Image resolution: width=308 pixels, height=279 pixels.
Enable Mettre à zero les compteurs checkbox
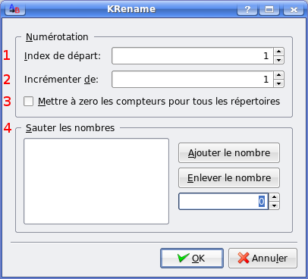point(28,102)
